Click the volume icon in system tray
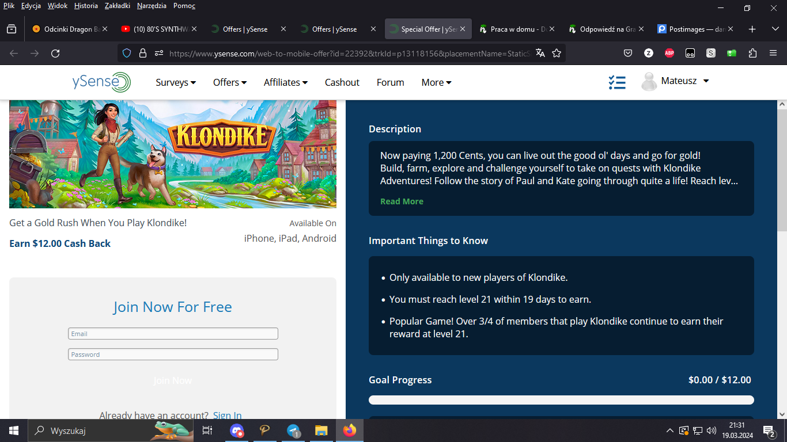 pyautogui.click(x=712, y=430)
